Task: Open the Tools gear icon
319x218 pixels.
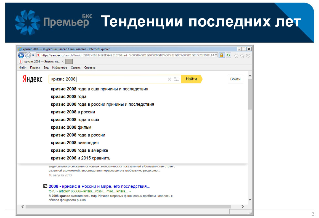Action: coord(248,56)
